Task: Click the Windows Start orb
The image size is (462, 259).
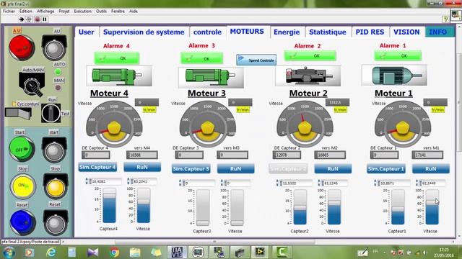Action: [9, 253]
